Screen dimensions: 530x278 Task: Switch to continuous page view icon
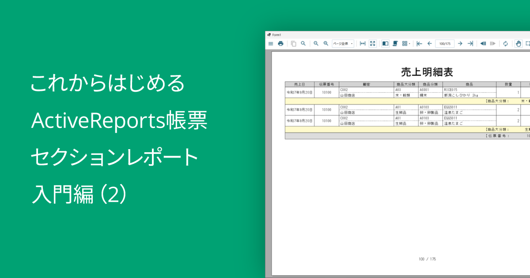point(395,43)
